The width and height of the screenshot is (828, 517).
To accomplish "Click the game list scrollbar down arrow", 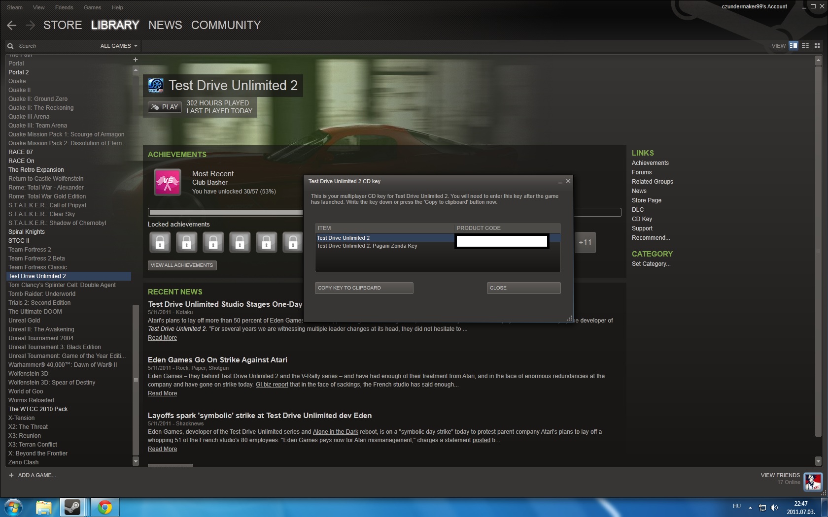I will (x=136, y=461).
